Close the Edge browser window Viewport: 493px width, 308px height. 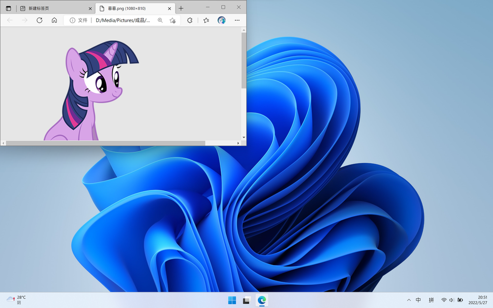coord(239,7)
